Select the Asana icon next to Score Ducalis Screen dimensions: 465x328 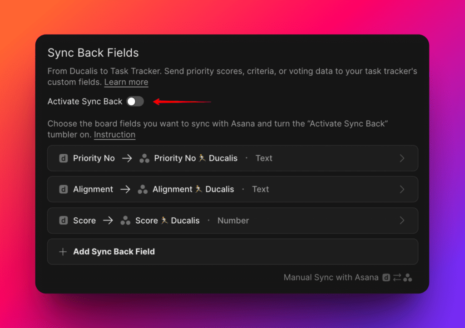125,220
